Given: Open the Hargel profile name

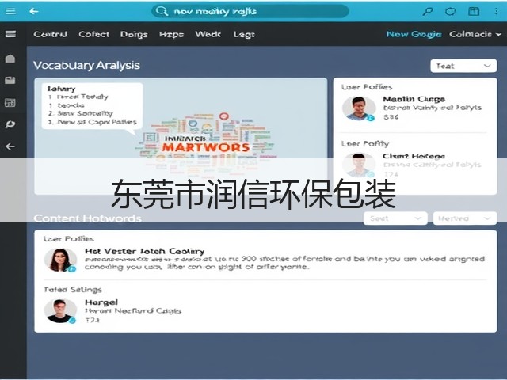Looking at the screenshot, I should pyautogui.click(x=101, y=302).
